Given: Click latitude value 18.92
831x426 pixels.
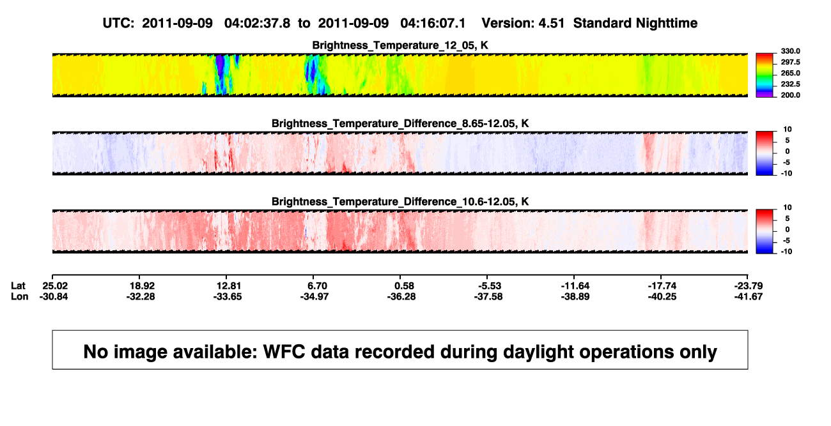Looking at the screenshot, I should click(x=141, y=285).
